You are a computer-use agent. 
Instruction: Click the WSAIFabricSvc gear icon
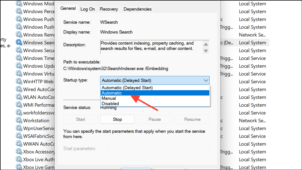[19, 136]
